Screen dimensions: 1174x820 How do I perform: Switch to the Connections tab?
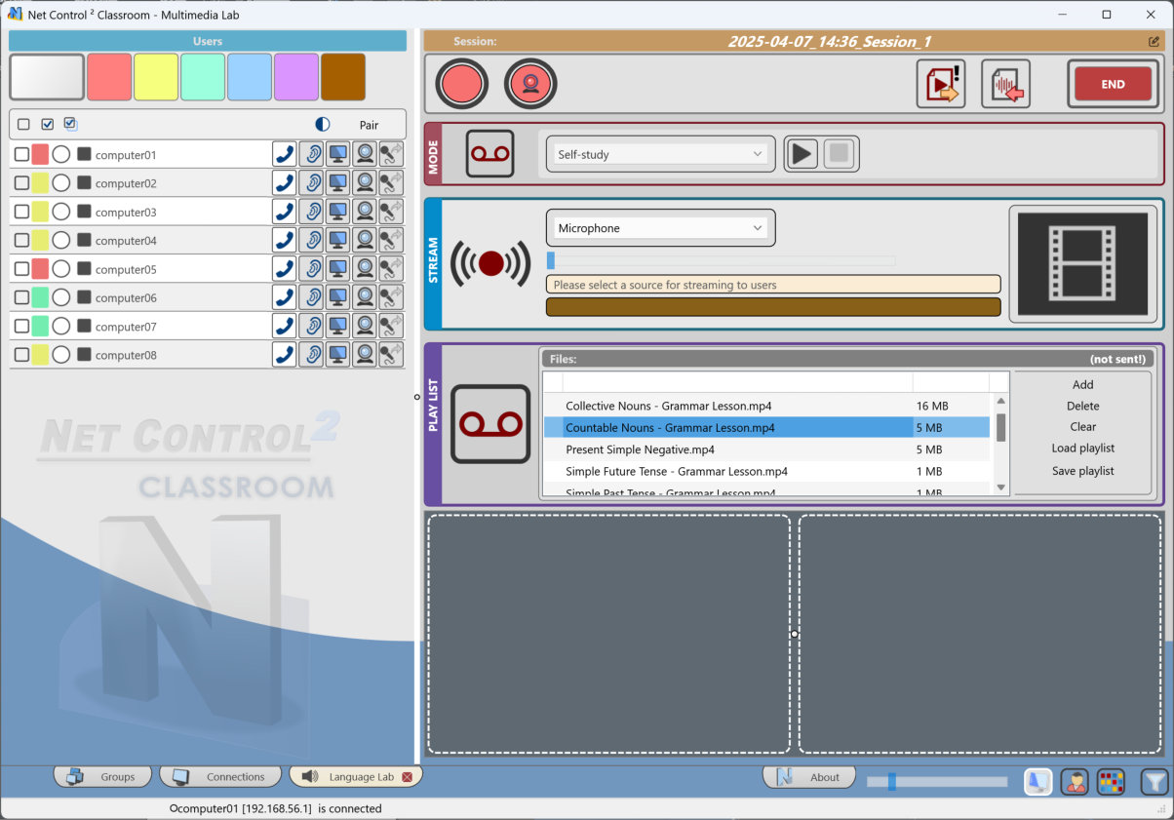click(x=222, y=777)
